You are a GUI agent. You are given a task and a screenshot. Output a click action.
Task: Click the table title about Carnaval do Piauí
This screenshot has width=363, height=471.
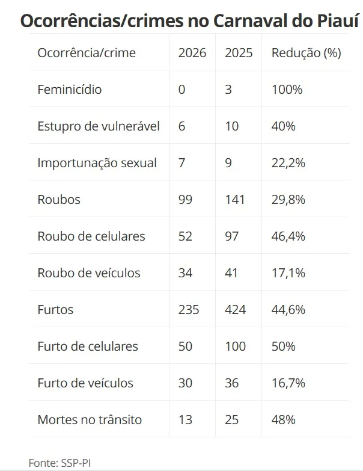tap(189, 21)
